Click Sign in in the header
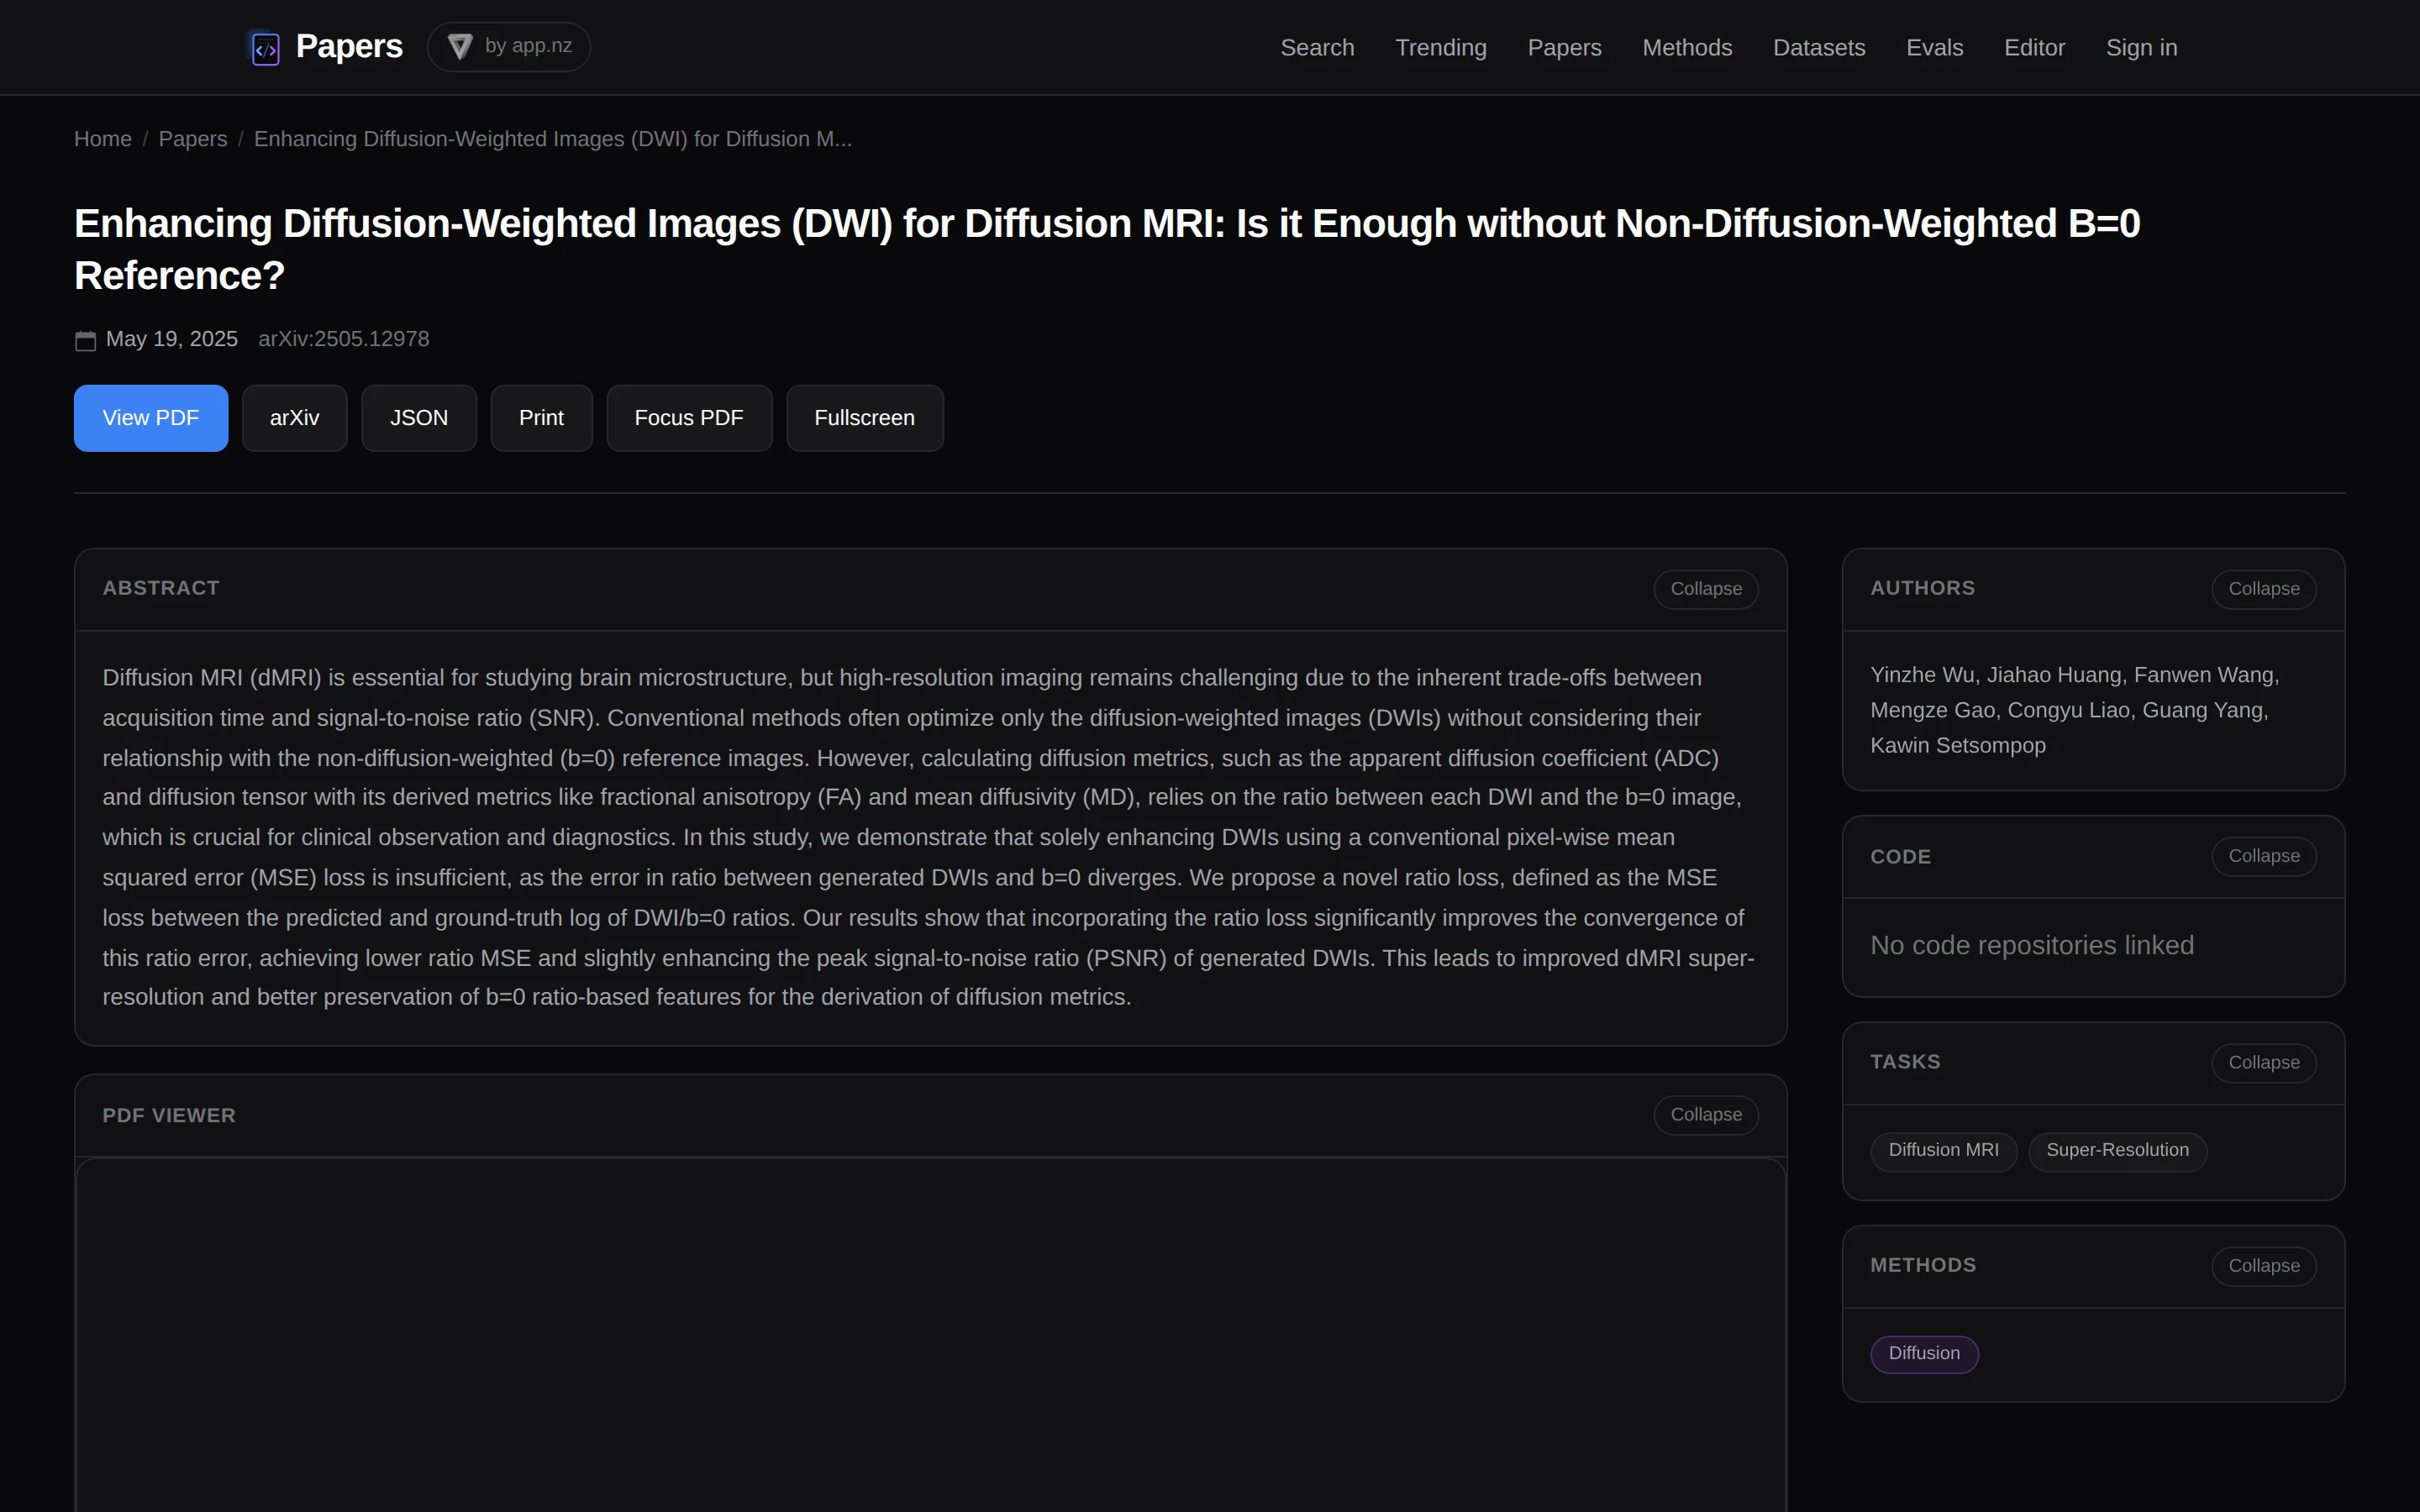This screenshot has width=2420, height=1512. [2141, 48]
